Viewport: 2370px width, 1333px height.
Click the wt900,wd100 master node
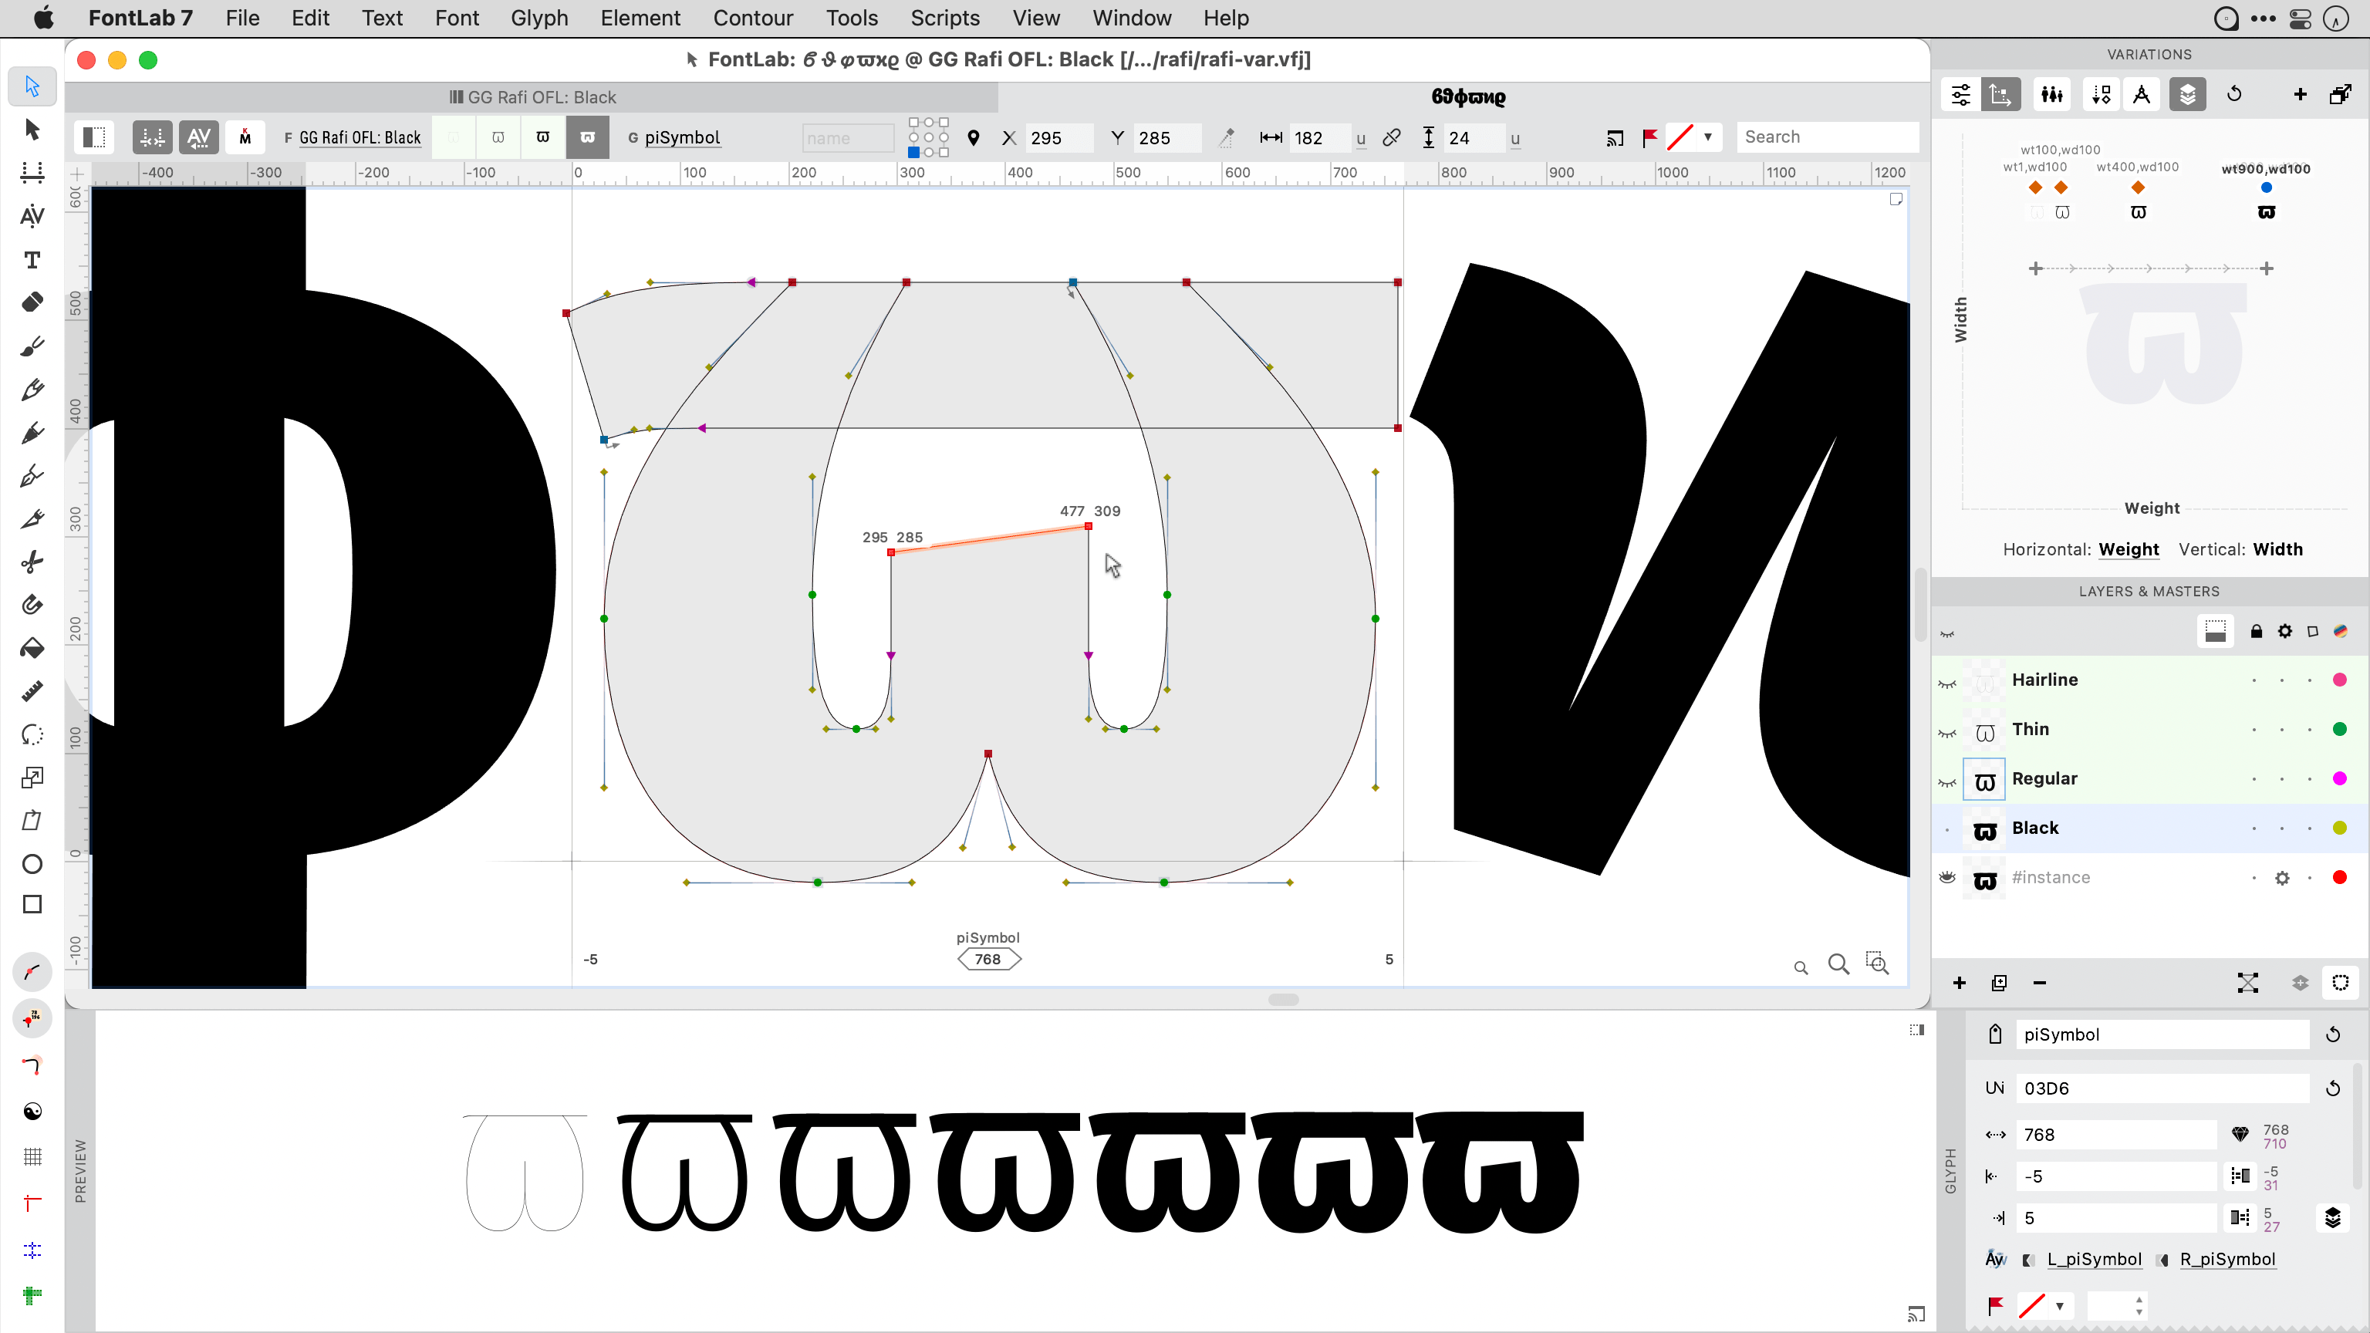[x=2266, y=187]
